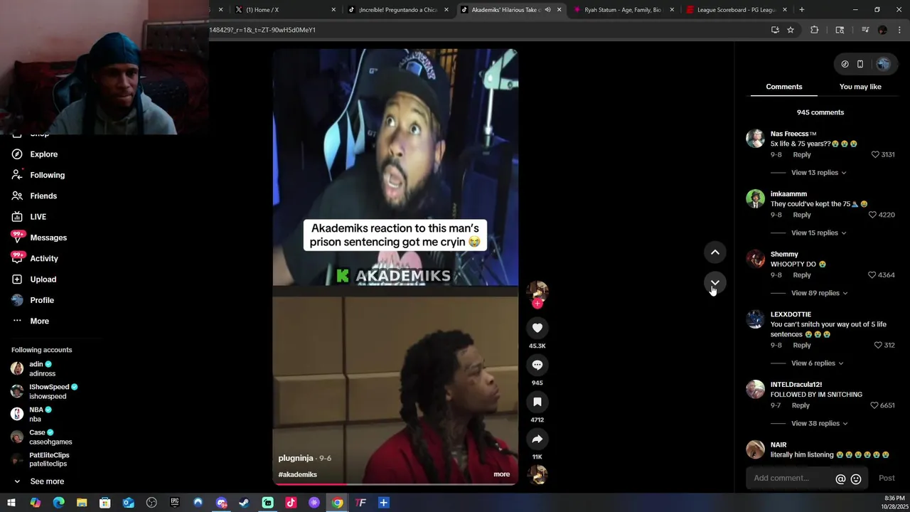Open the Following feed
910x512 pixels.
[38, 175]
